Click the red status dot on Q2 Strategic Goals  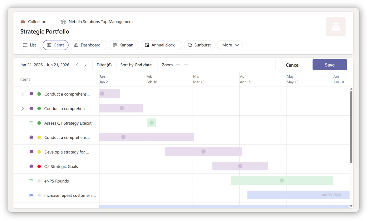point(39,166)
